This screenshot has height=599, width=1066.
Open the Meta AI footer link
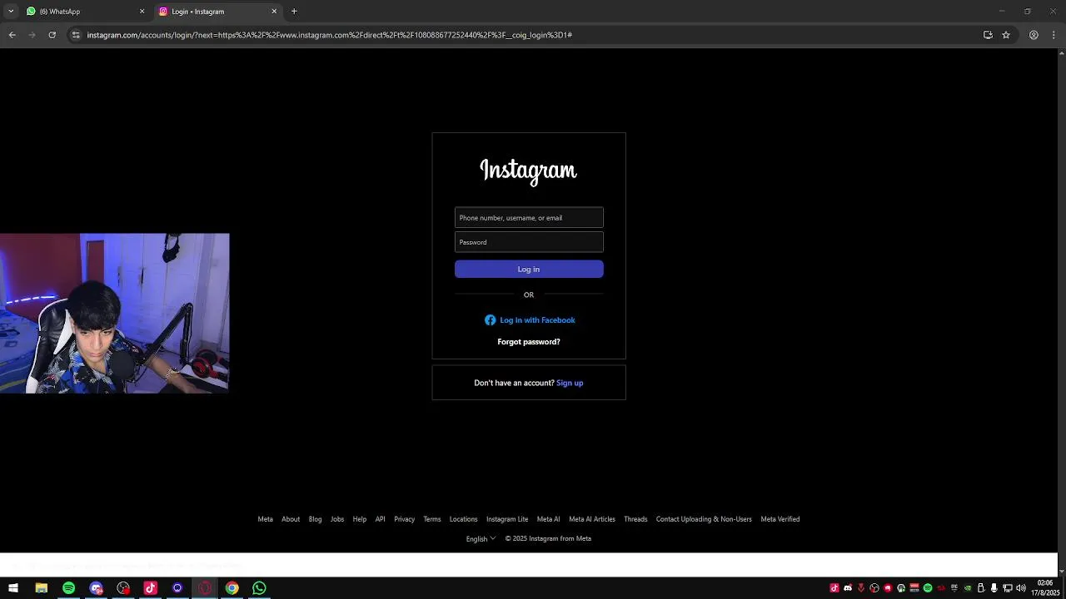click(x=548, y=519)
